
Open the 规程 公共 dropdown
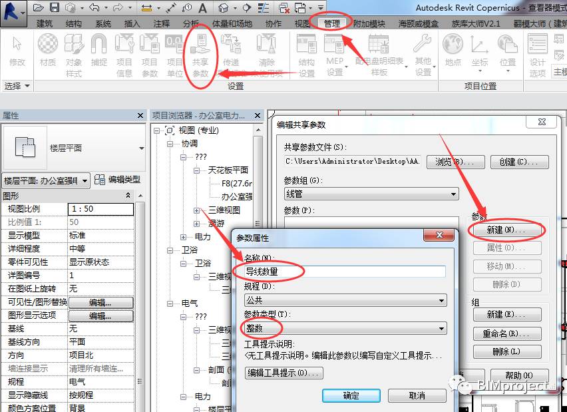point(345,300)
